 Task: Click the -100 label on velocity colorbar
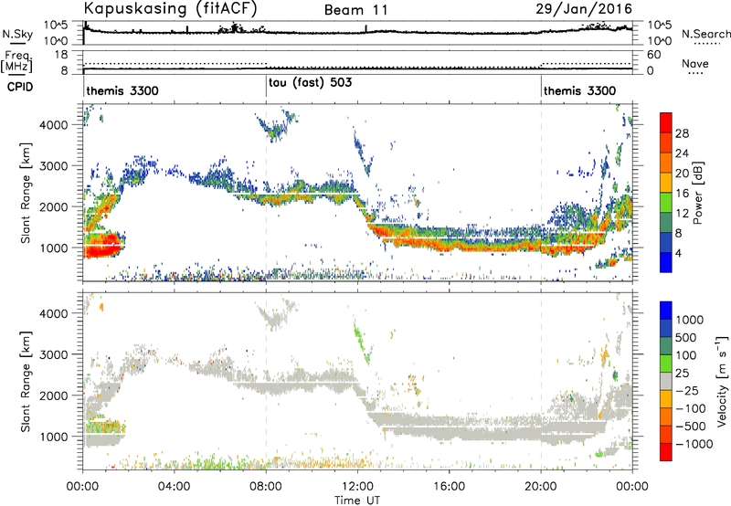click(x=691, y=408)
